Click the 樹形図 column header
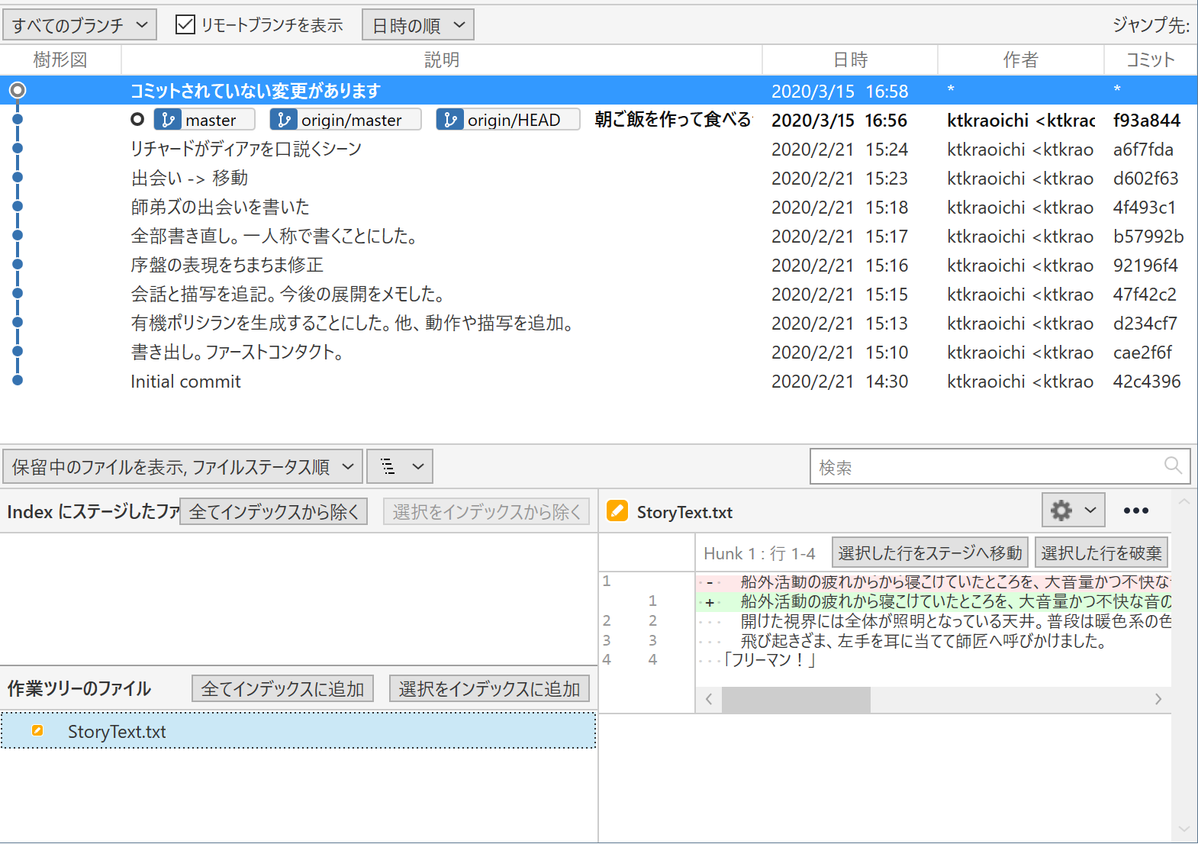 click(60, 60)
